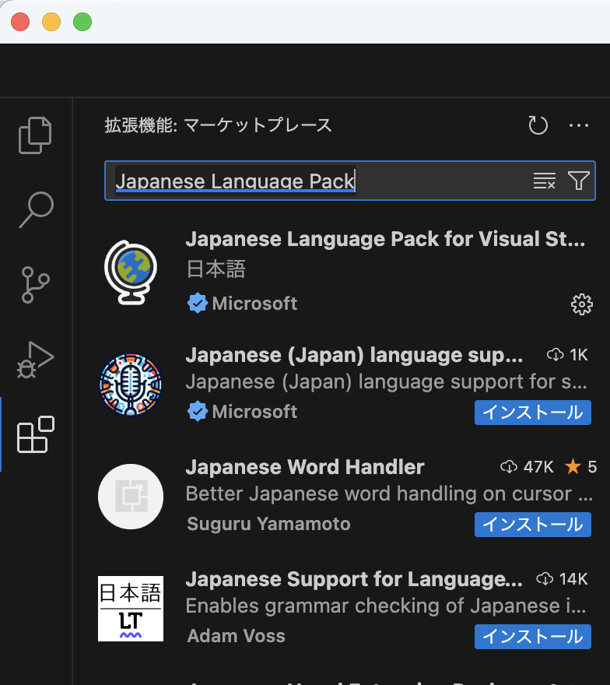Click the microphone icon of Japanese speech extension
Image resolution: width=610 pixels, height=685 pixels.
coord(131,385)
